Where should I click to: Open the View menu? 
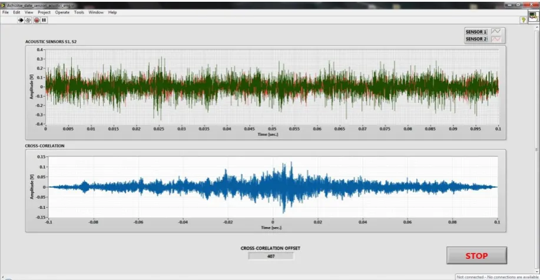[29, 12]
